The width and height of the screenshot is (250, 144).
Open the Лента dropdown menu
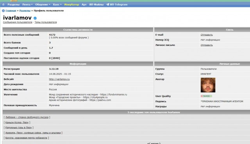[x=27, y=4]
